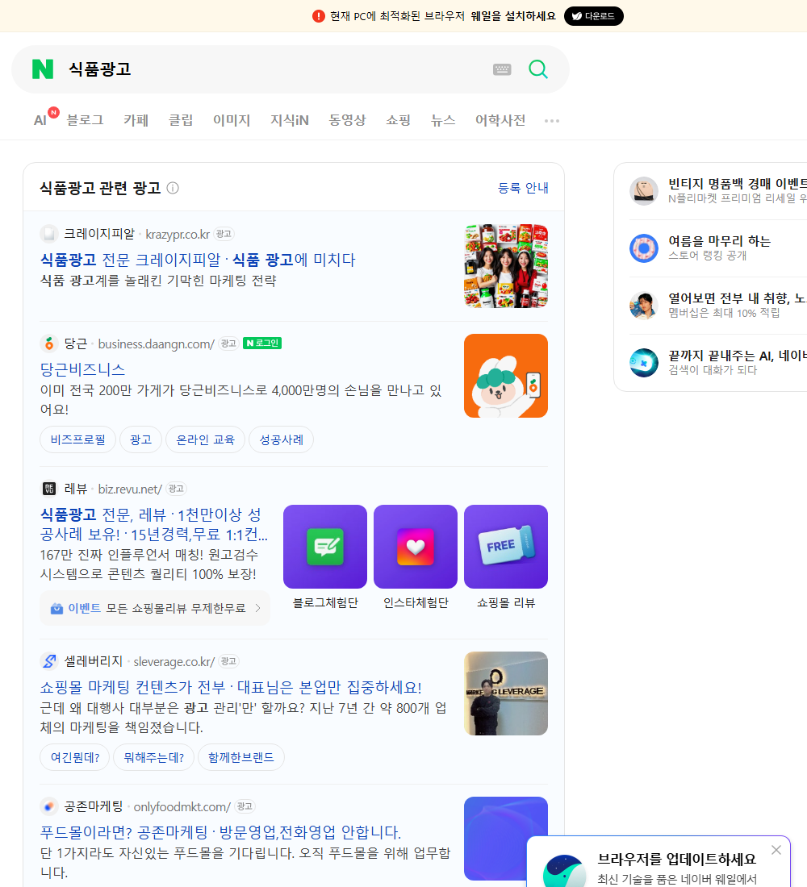Click the onlyfoodmkt.com/ URL text
Screen dimensions: 807x887
(x=182, y=806)
